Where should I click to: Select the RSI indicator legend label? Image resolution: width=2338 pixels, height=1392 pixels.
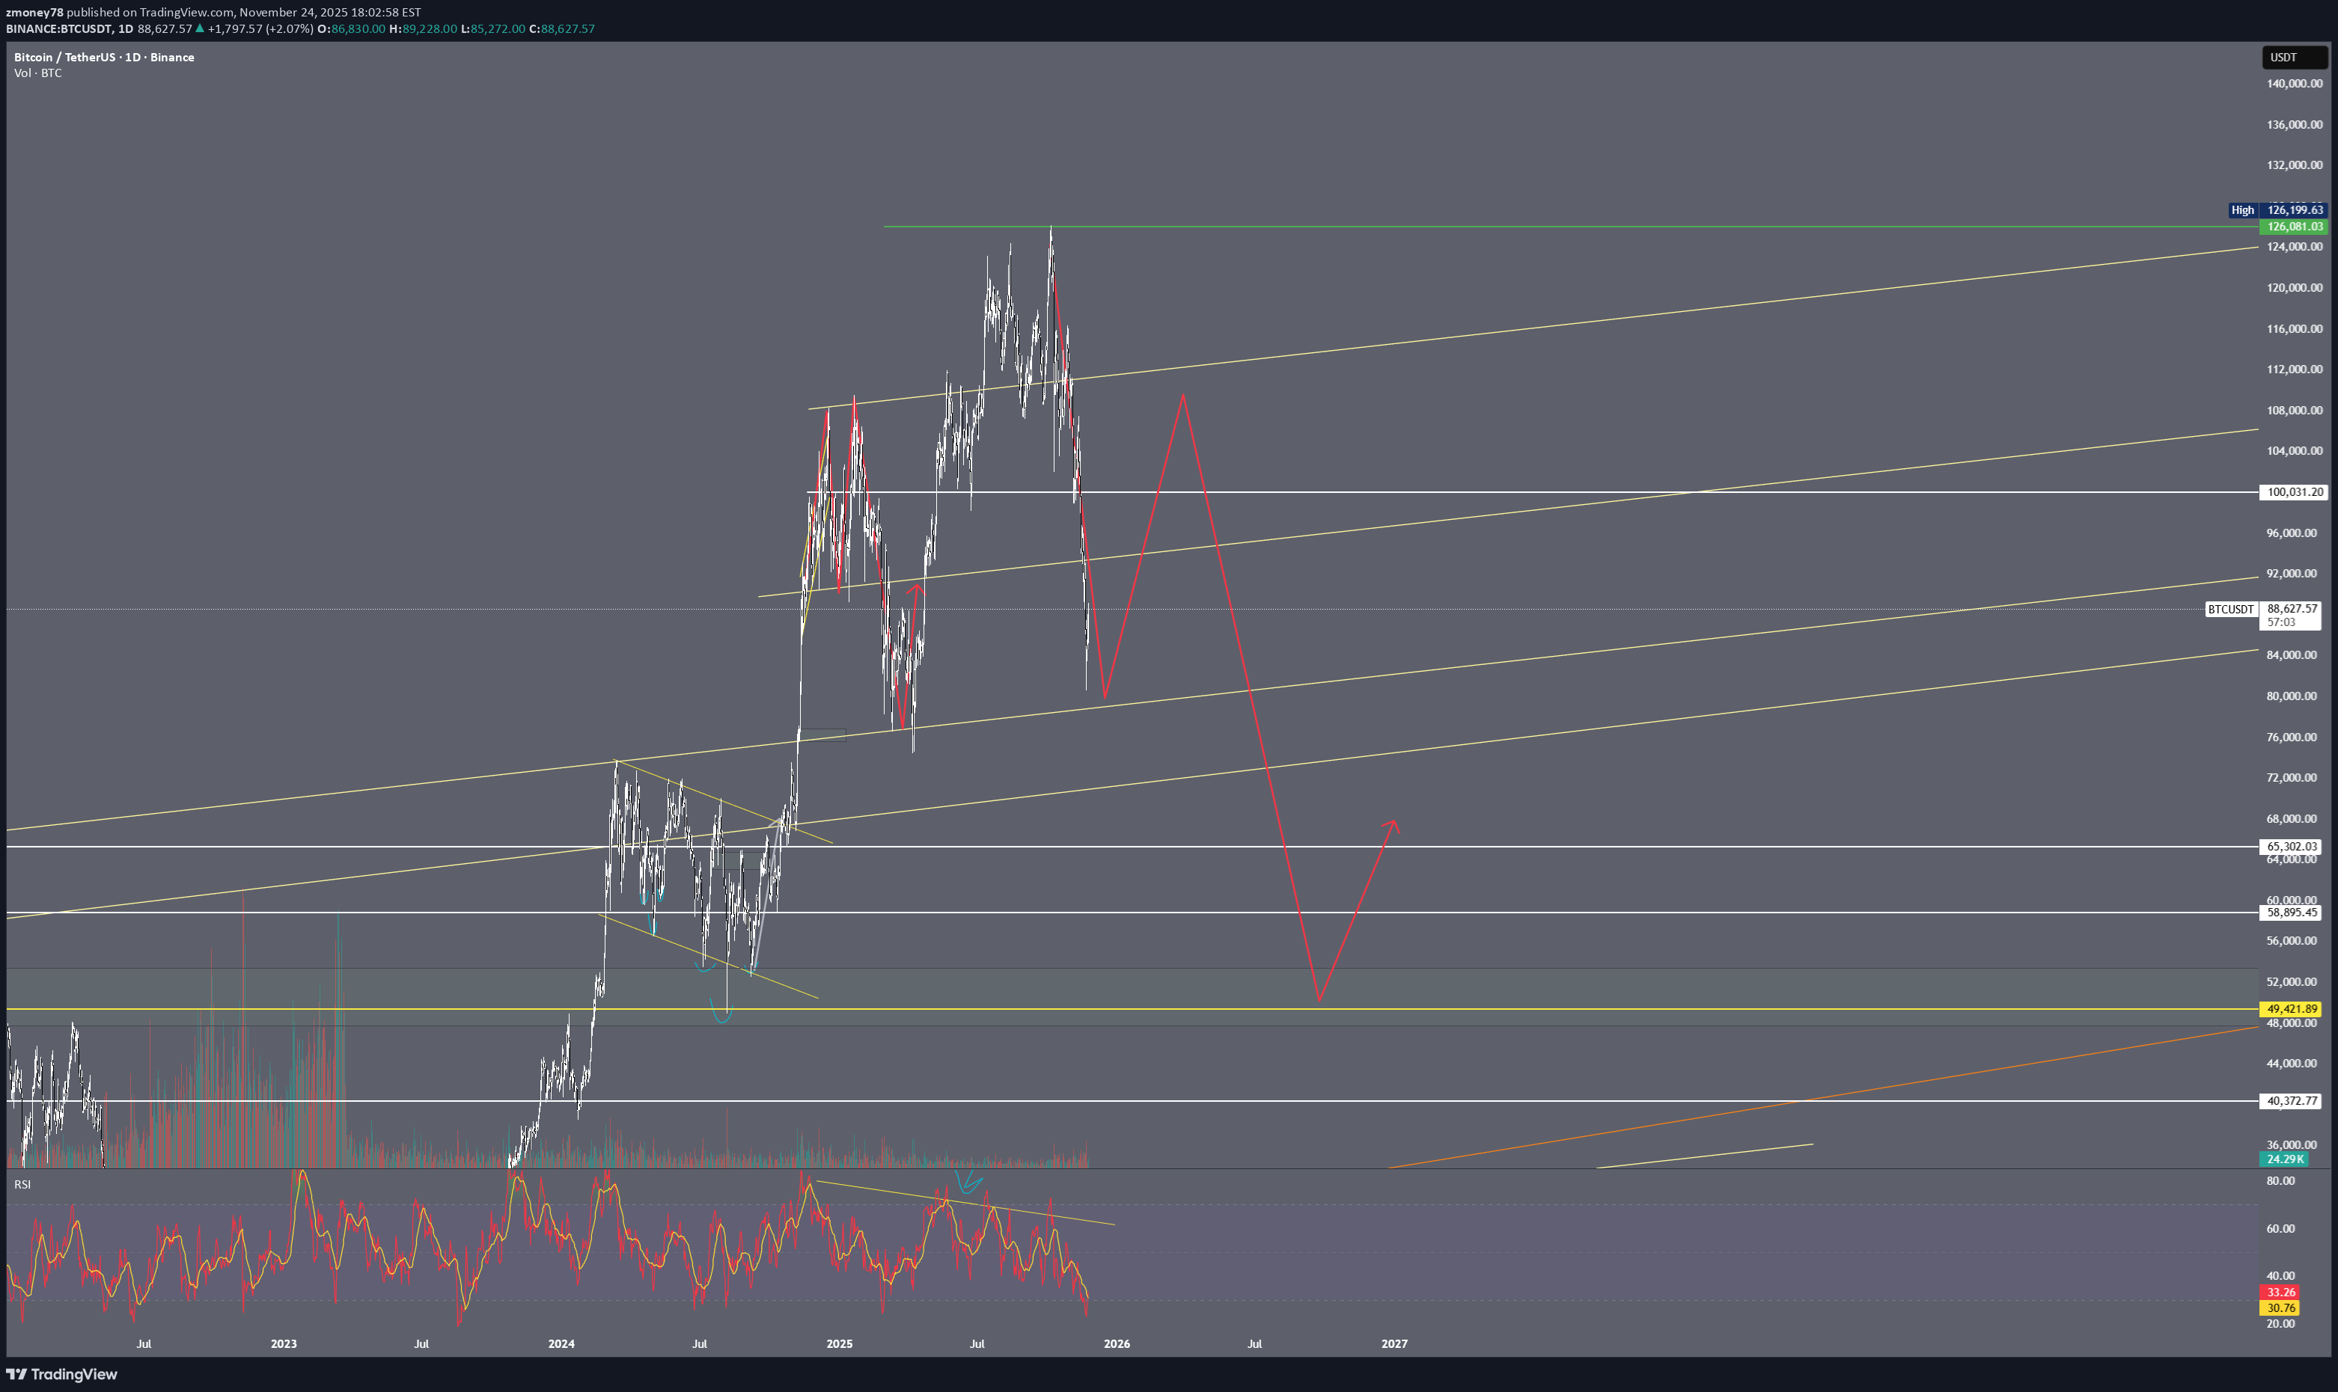(22, 1185)
